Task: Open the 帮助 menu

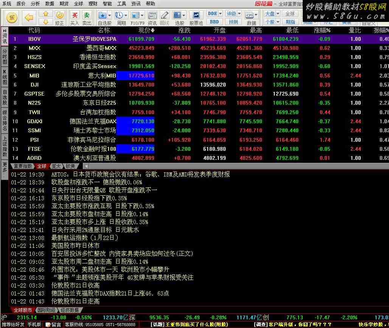Action: (x=150, y=3)
